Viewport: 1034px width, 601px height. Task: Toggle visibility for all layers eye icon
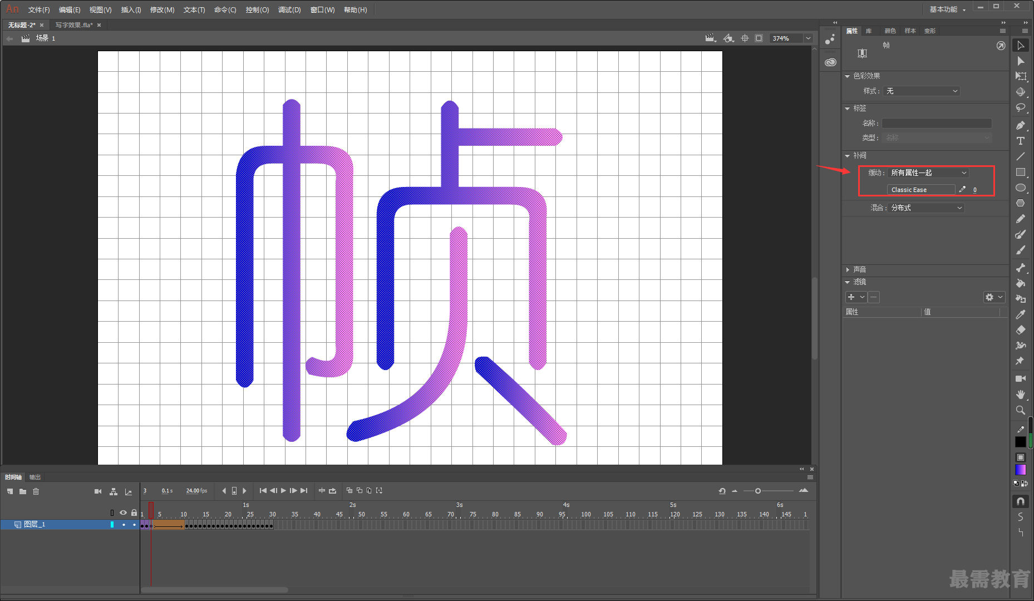(x=123, y=513)
